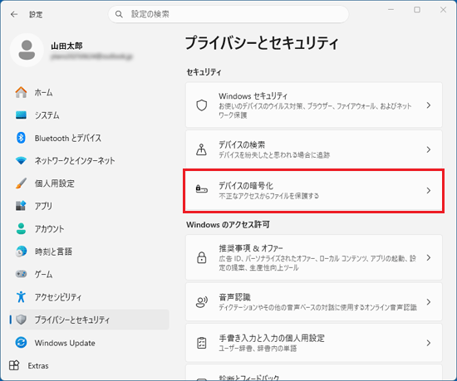Click the Wi-Fi network icon
The image size is (457, 381).
pos(21,160)
